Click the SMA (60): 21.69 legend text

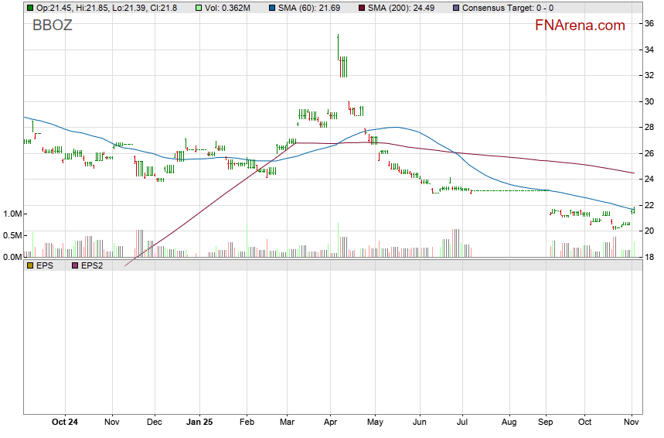point(313,8)
